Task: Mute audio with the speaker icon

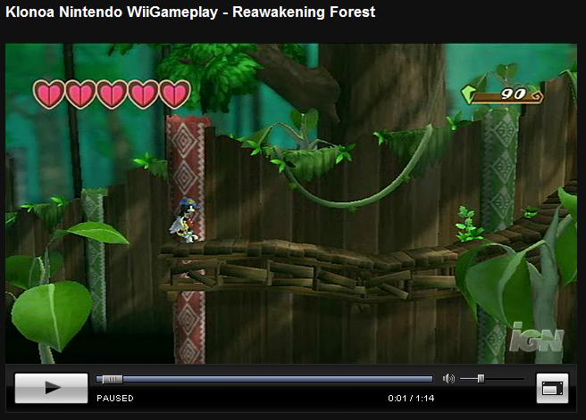Action: click(x=448, y=379)
